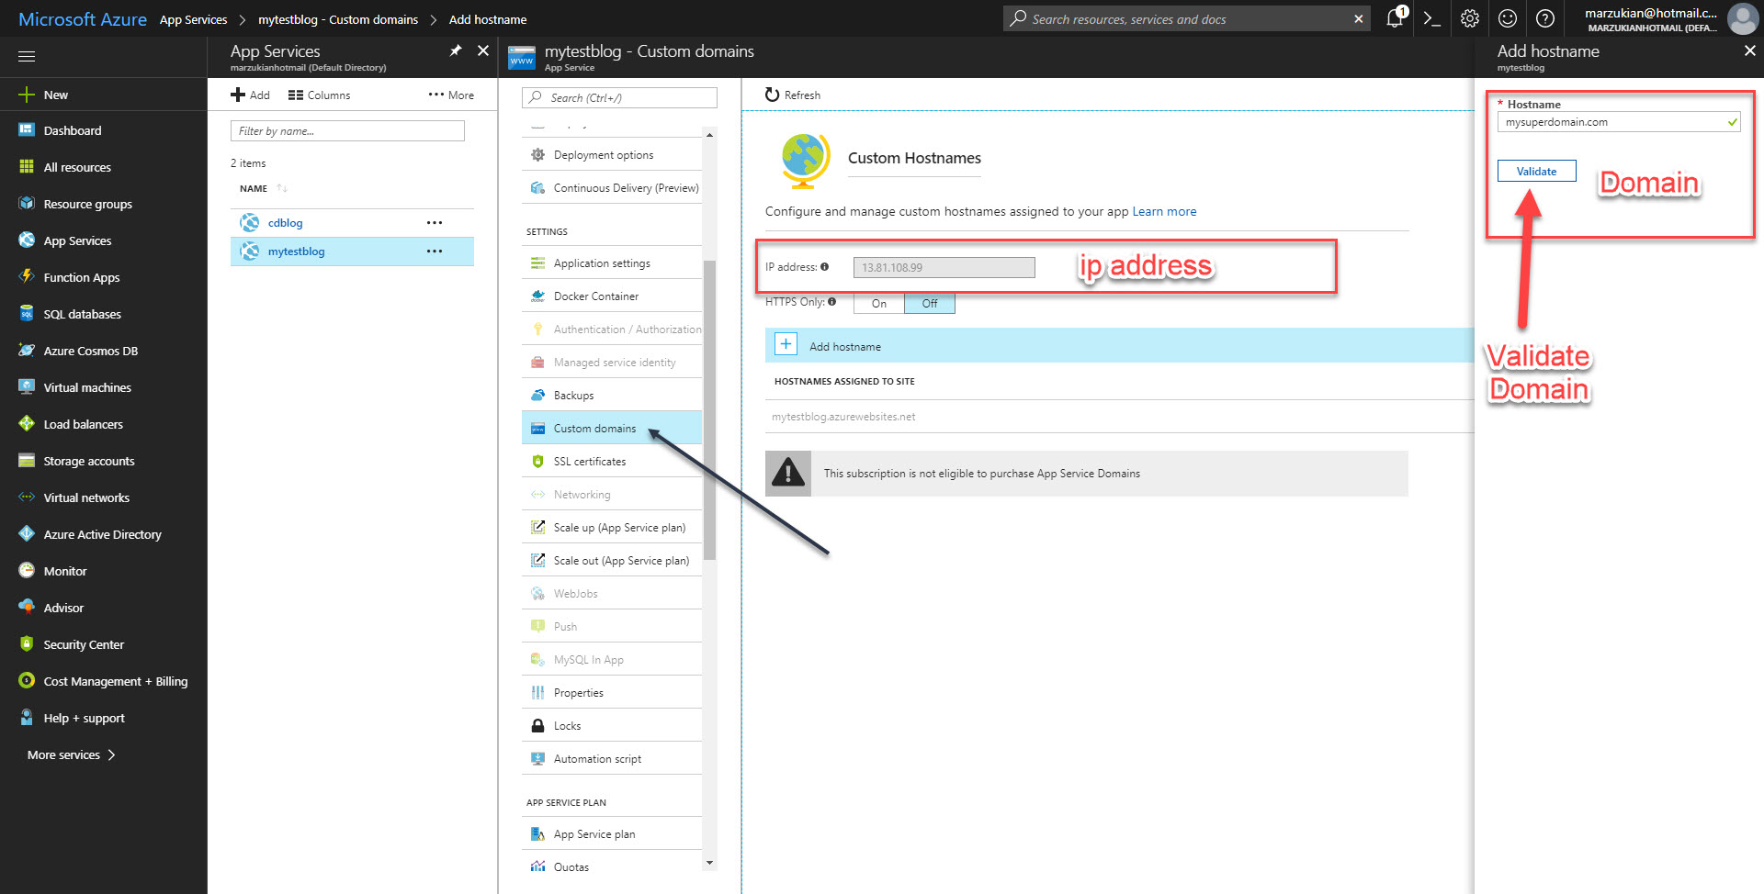Open App Services from the breadcrumb
Screen dimensions: 1764x894
(x=193, y=18)
